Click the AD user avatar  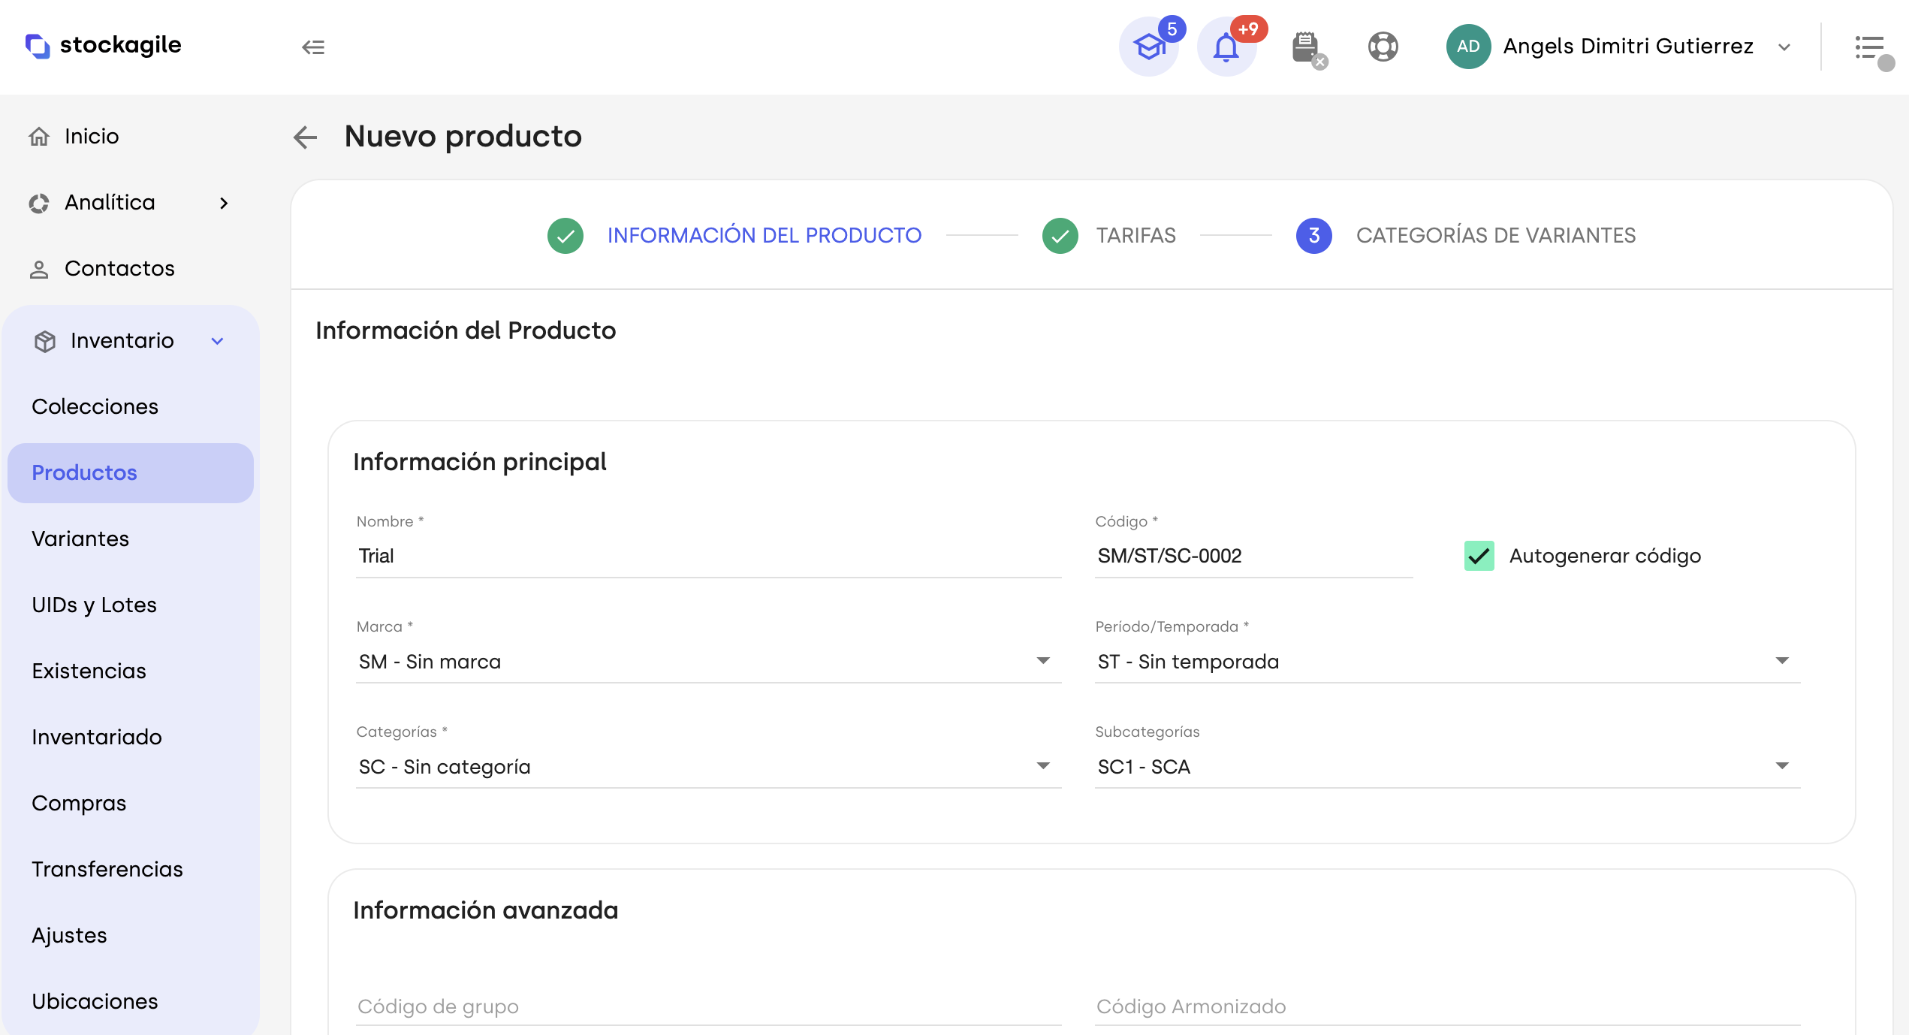click(1468, 47)
